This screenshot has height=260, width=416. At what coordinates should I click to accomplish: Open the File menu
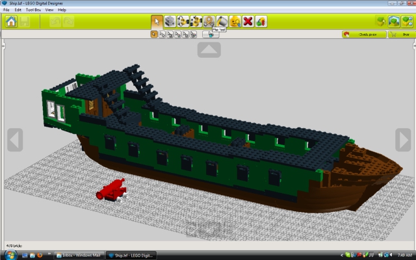pyautogui.click(x=6, y=10)
